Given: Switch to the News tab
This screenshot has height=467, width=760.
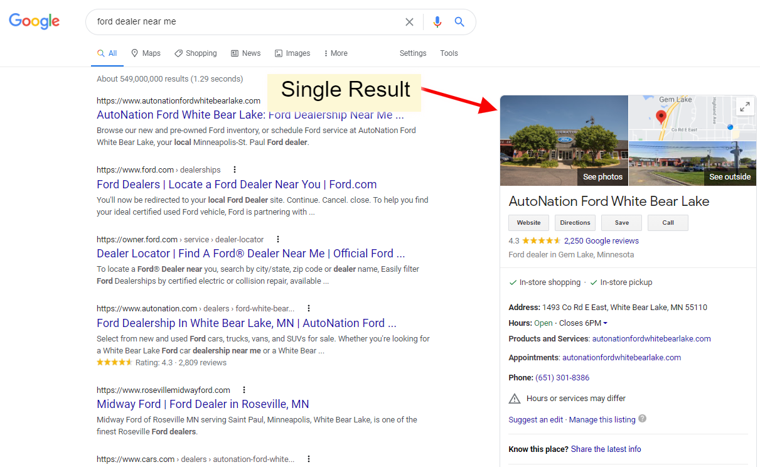Looking at the screenshot, I should 245,53.
